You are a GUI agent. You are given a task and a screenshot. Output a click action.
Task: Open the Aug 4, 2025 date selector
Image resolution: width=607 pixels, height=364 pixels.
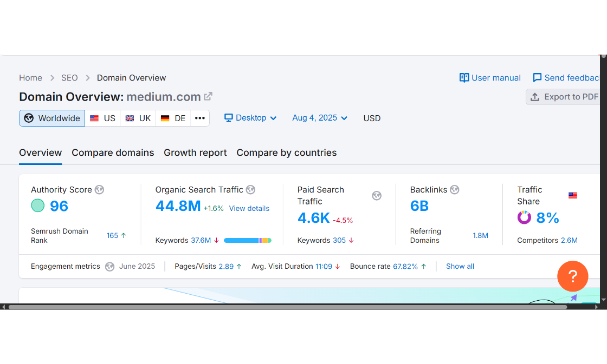tap(319, 118)
